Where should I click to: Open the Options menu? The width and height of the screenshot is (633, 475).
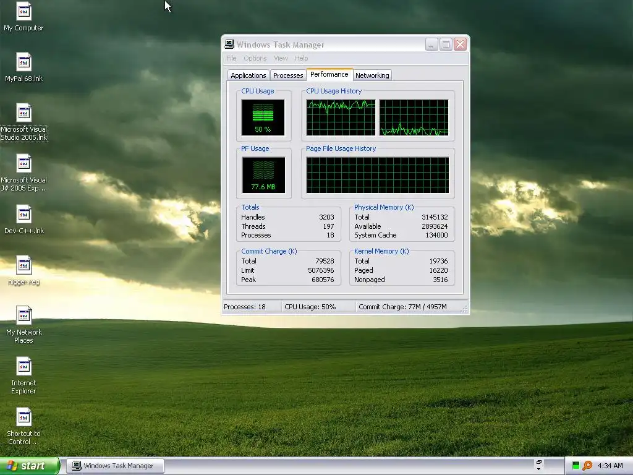click(255, 58)
